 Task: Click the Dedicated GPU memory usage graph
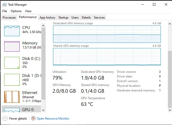(107, 34)
